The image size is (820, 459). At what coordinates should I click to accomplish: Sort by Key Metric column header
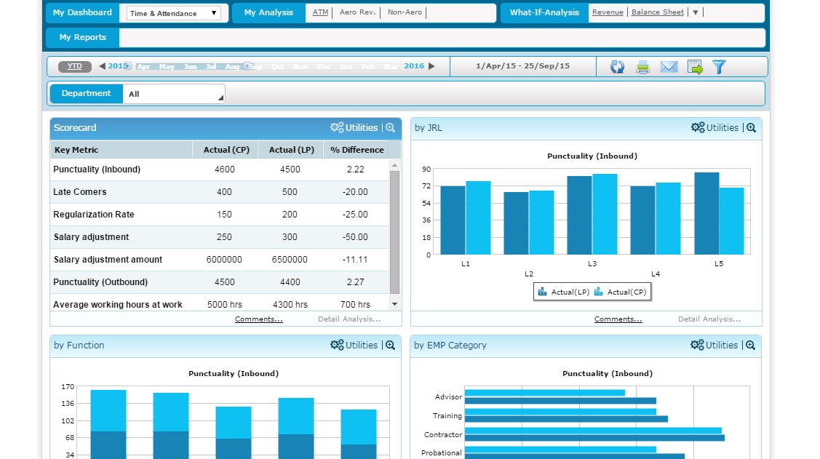(121, 150)
